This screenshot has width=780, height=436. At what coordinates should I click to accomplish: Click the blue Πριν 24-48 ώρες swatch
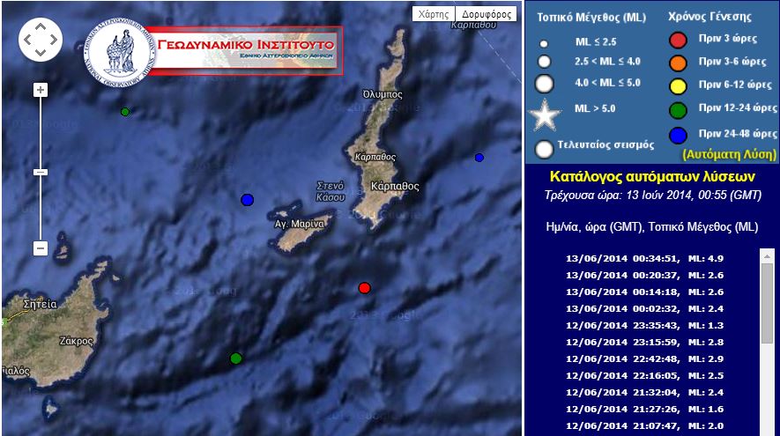coord(678,136)
